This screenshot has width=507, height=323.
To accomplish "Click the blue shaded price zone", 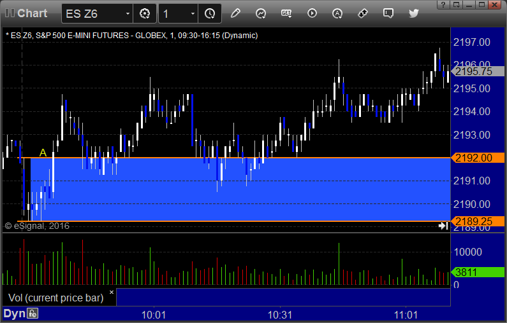I will (x=240, y=189).
